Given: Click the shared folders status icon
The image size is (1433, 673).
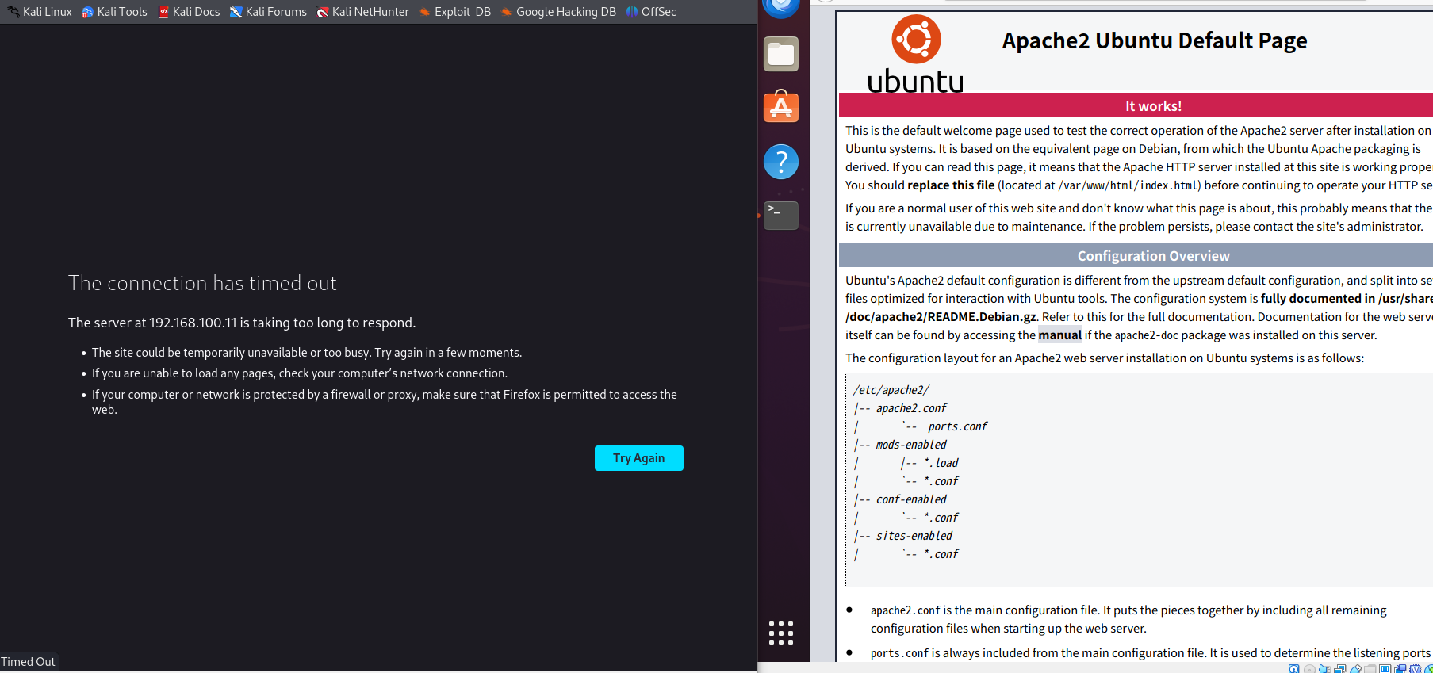Looking at the screenshot, I should click(1370, 669).
